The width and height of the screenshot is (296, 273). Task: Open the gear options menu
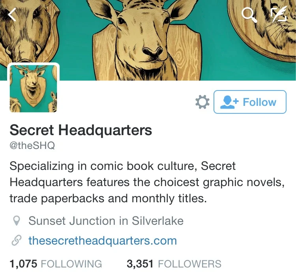point(202,102)
